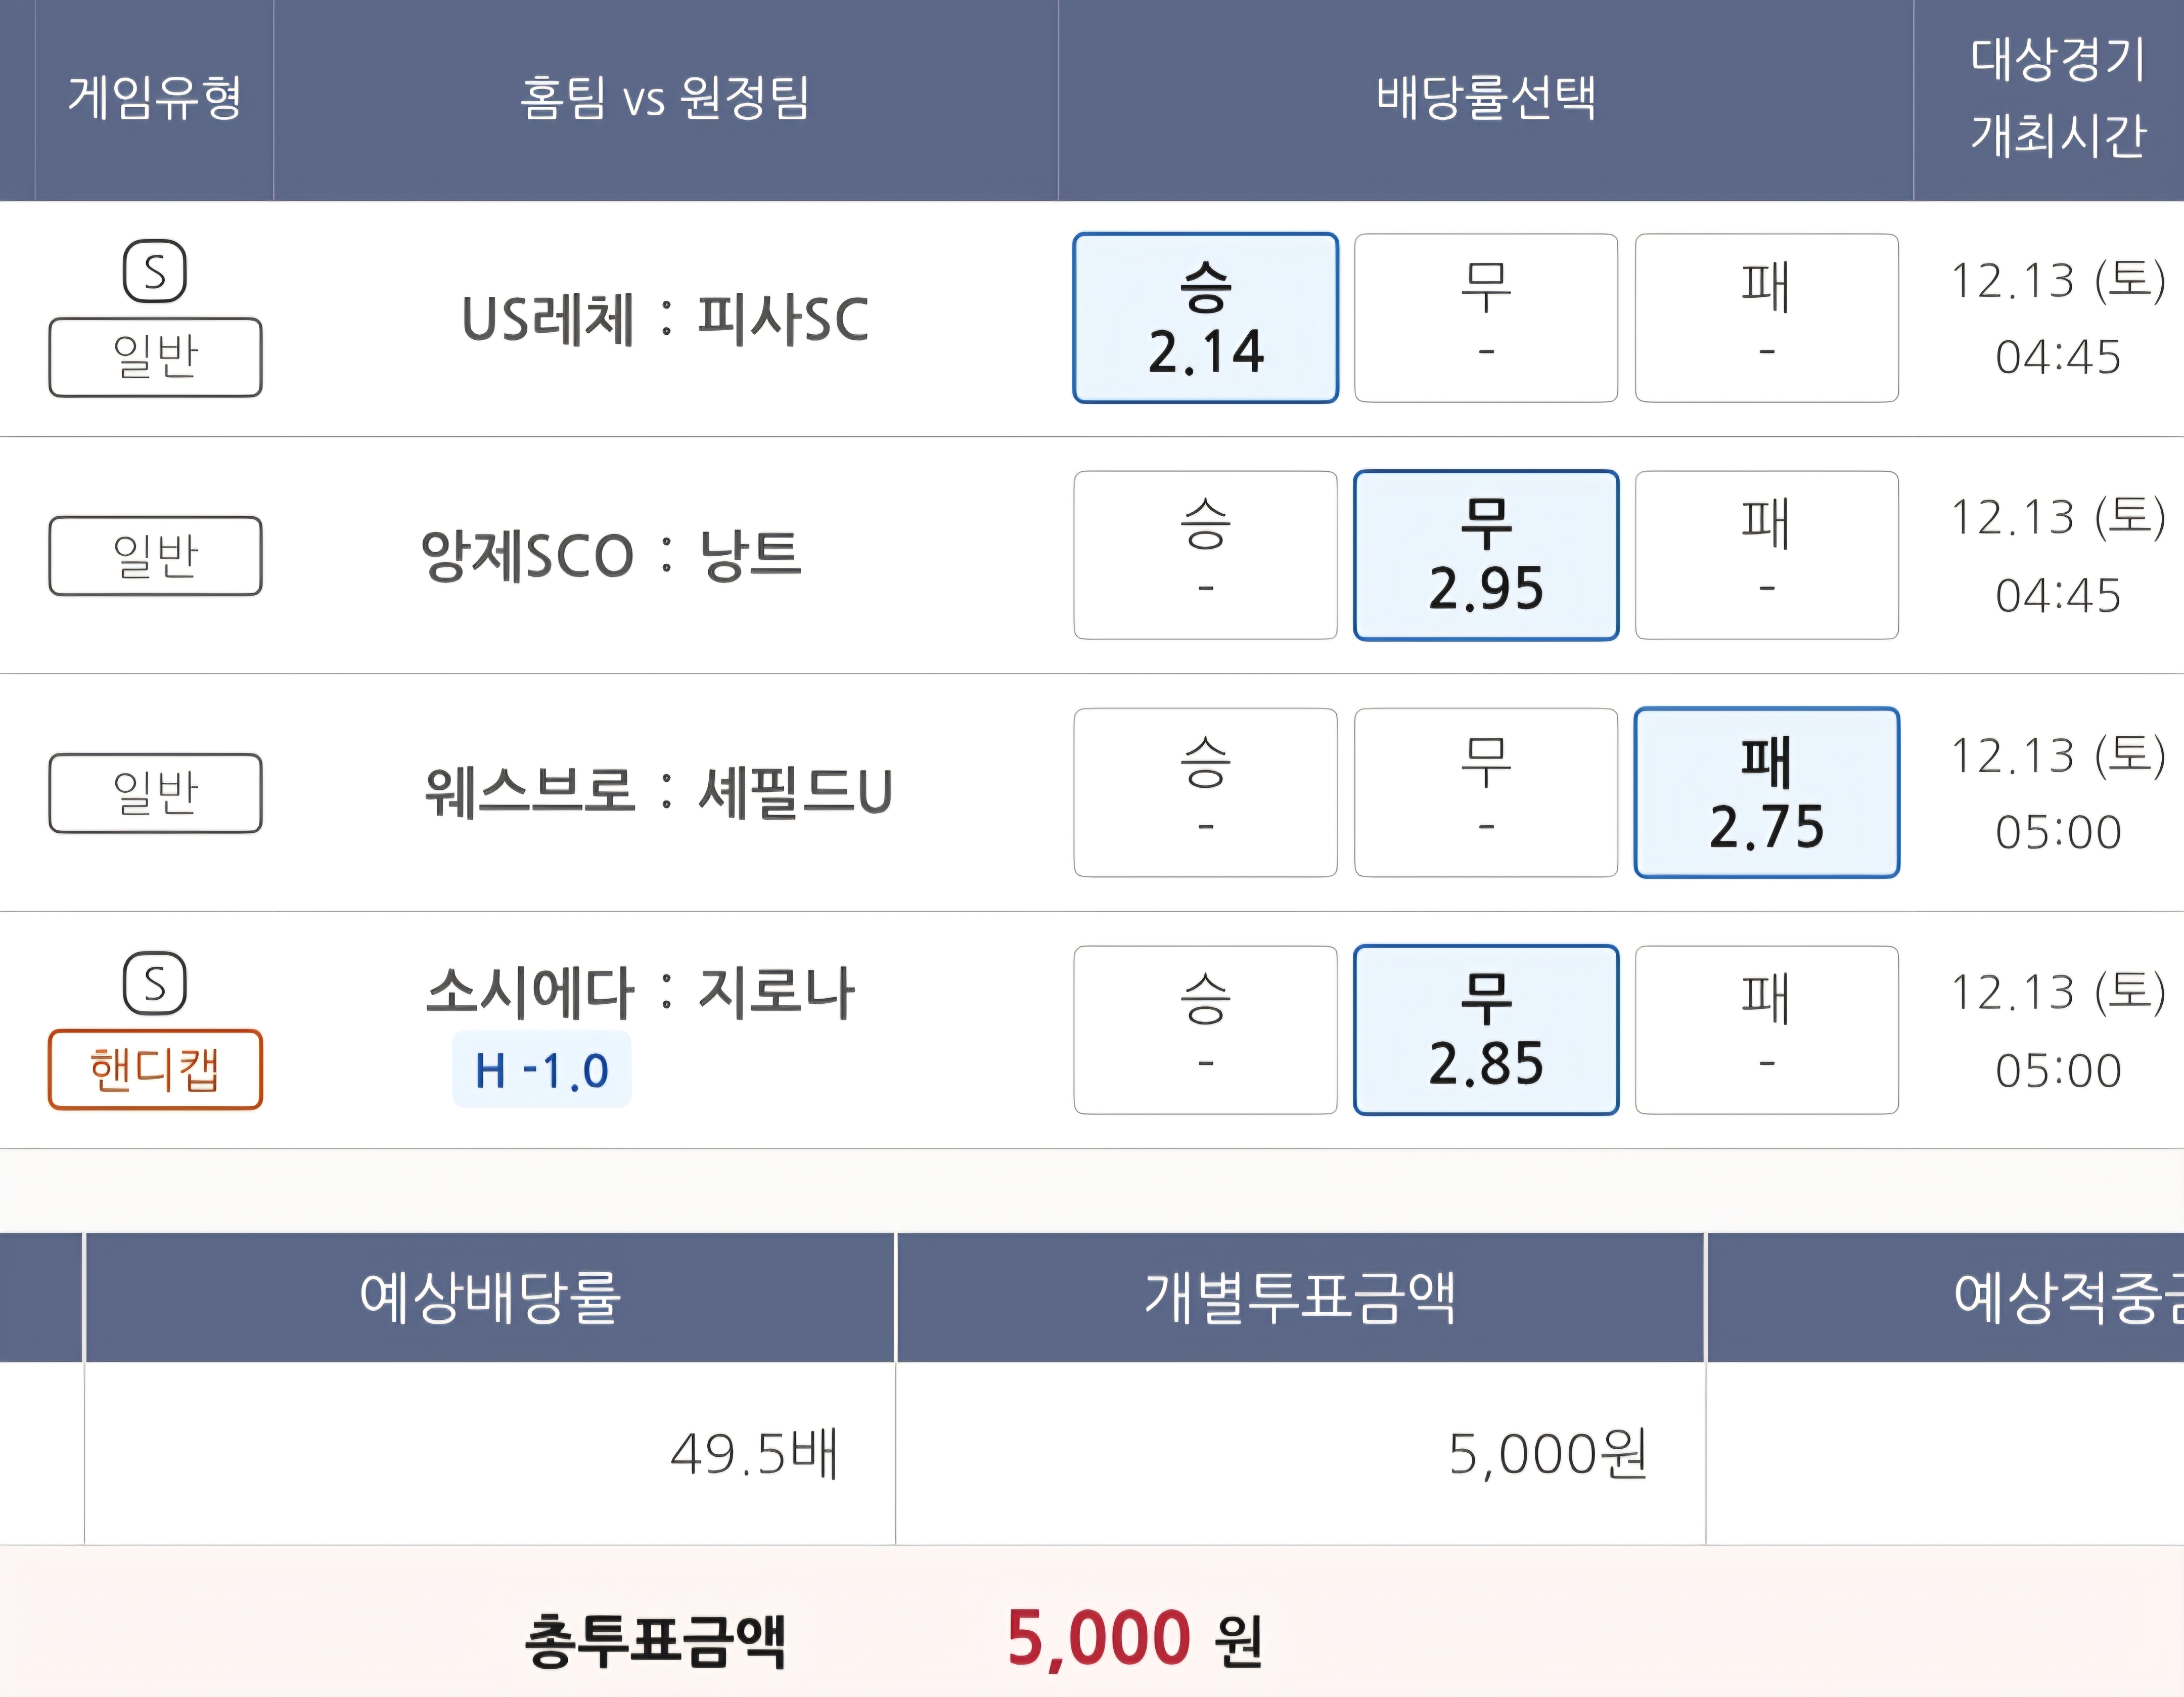
Task: Select 패 for US레체 vs 피사SC
Action: (x=1766, y=318)
